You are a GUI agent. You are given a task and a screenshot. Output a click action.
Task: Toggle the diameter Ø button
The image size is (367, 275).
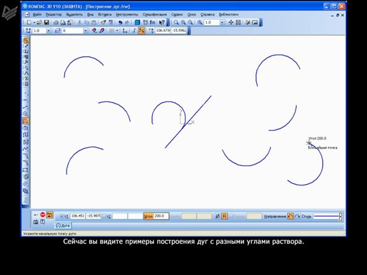218,216
